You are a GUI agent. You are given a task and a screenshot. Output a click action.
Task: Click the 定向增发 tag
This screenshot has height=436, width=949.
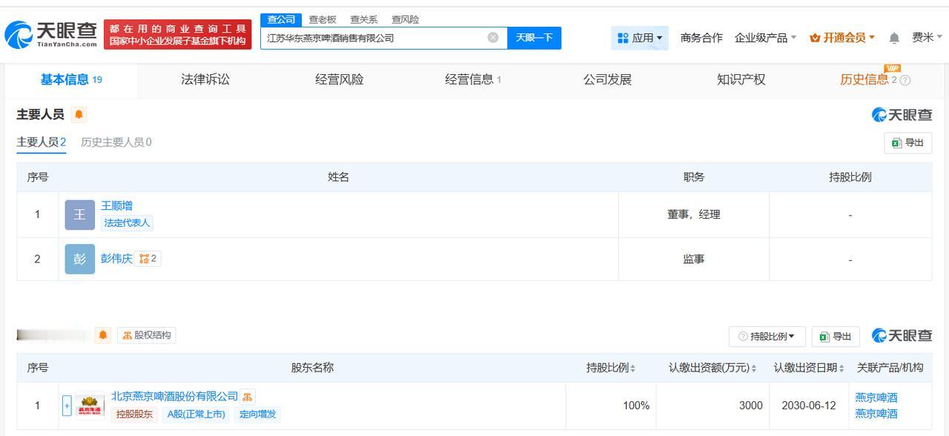257,414
